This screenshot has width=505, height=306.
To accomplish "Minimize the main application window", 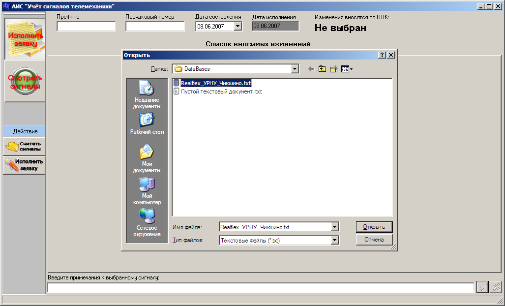I will 481,6.
